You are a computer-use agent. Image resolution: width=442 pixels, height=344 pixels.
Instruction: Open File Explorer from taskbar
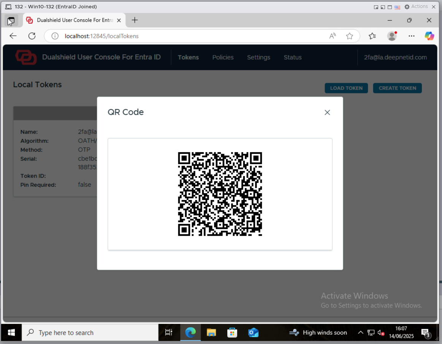pyautogui.click(x=211, y=333)
